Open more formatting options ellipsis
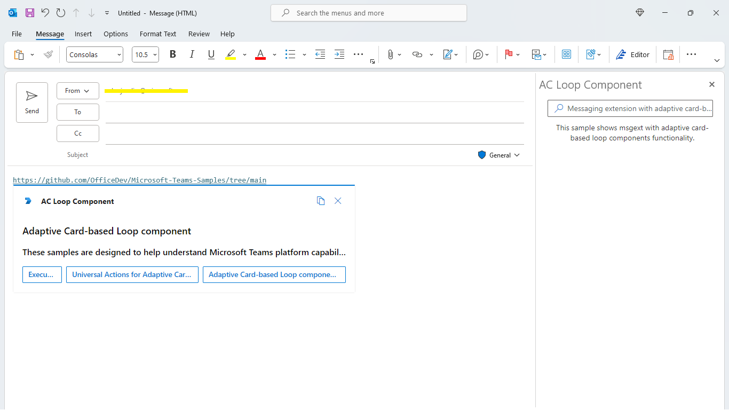The width and height of the screenshot is (729, 410). [x=359, y=54]
